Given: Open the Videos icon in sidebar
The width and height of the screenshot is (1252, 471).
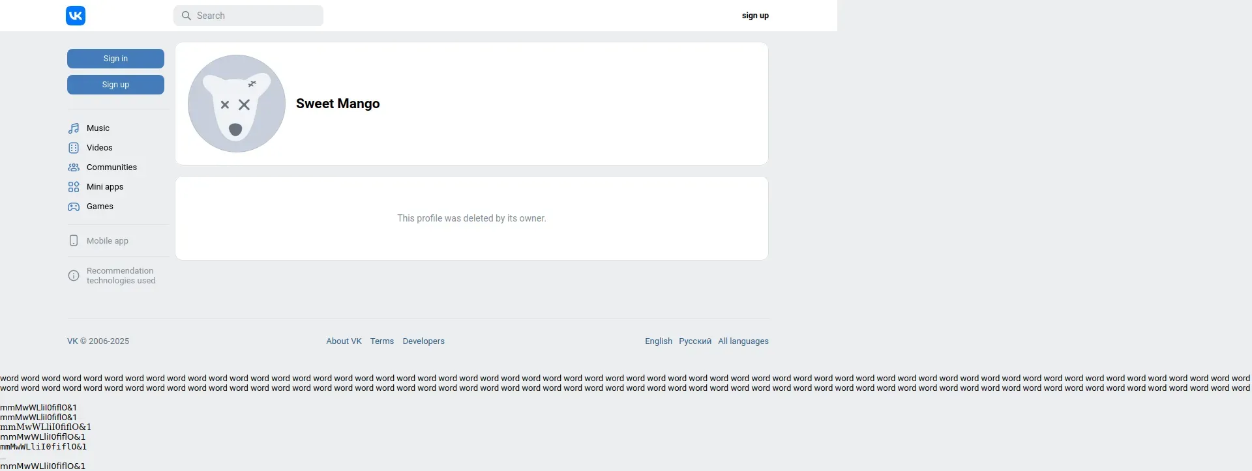Looking at the screenshot, I should point(74,148).
